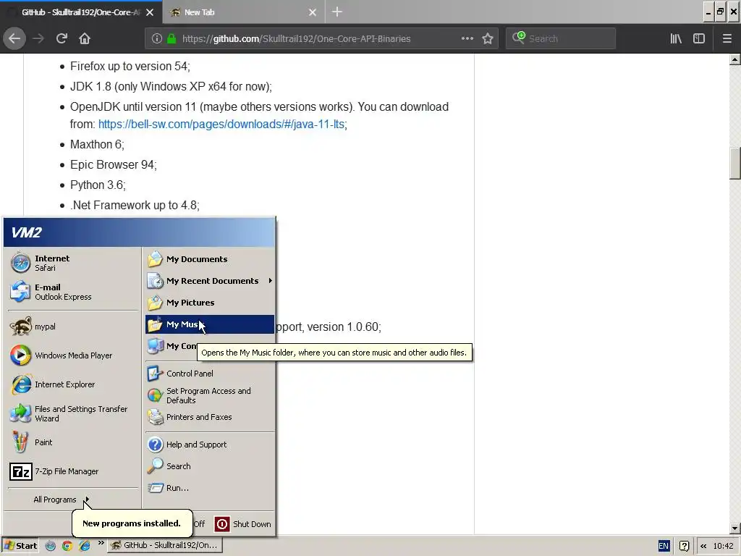741x556 pixels.
Task: Click the EN language indicator
Action: click(664, 546)
